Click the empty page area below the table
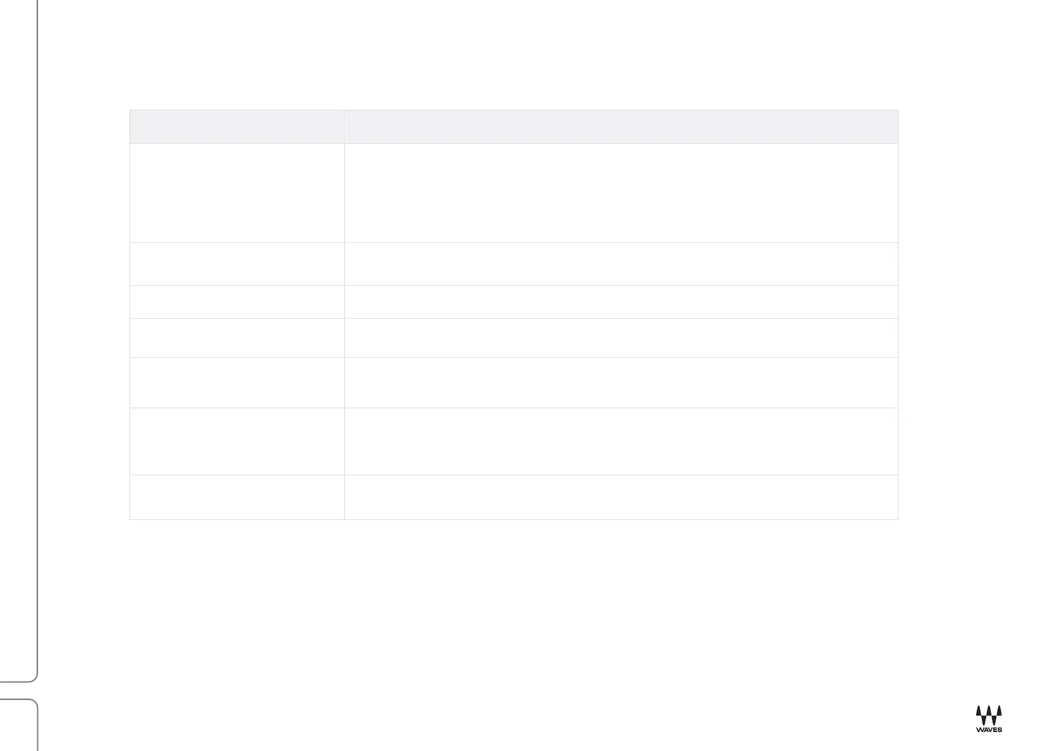 coord(513,606)
